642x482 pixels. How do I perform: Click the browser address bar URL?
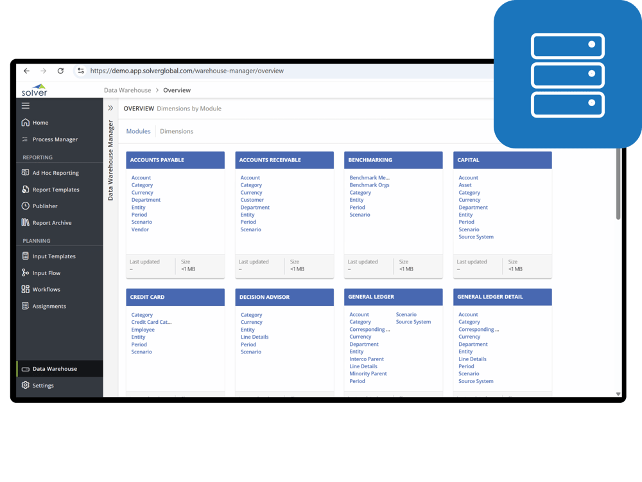coord(186,71)
